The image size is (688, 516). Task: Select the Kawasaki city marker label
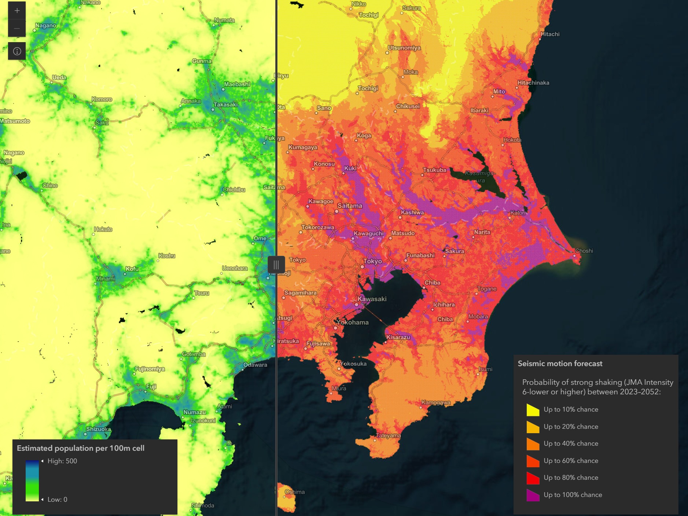point(372,299)
